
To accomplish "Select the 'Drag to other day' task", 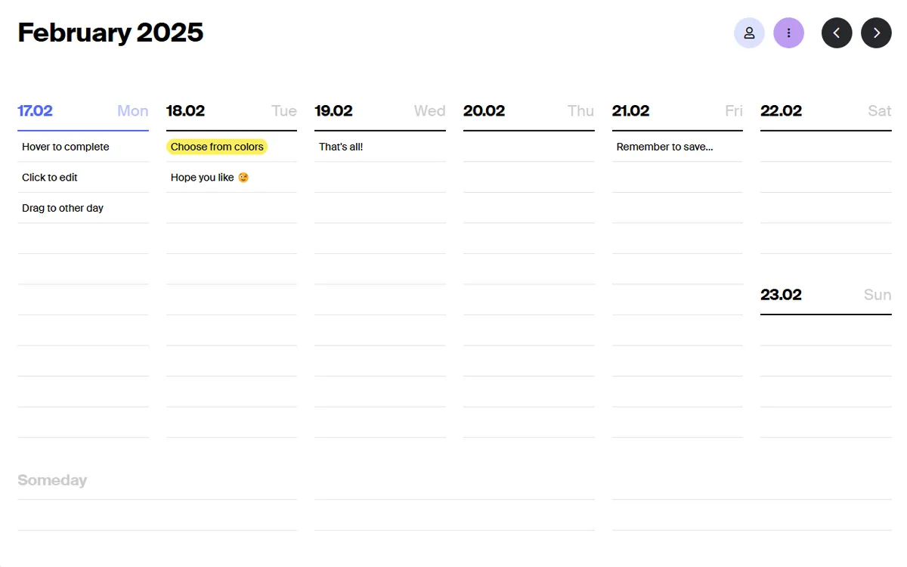I will tap(63, 208).
